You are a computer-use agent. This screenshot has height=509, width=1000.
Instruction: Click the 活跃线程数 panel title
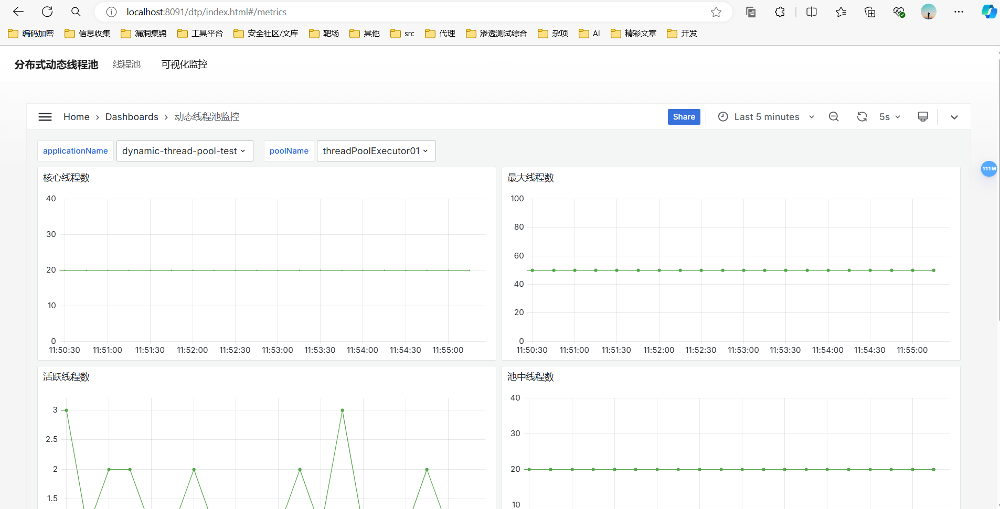pos(67,377)
